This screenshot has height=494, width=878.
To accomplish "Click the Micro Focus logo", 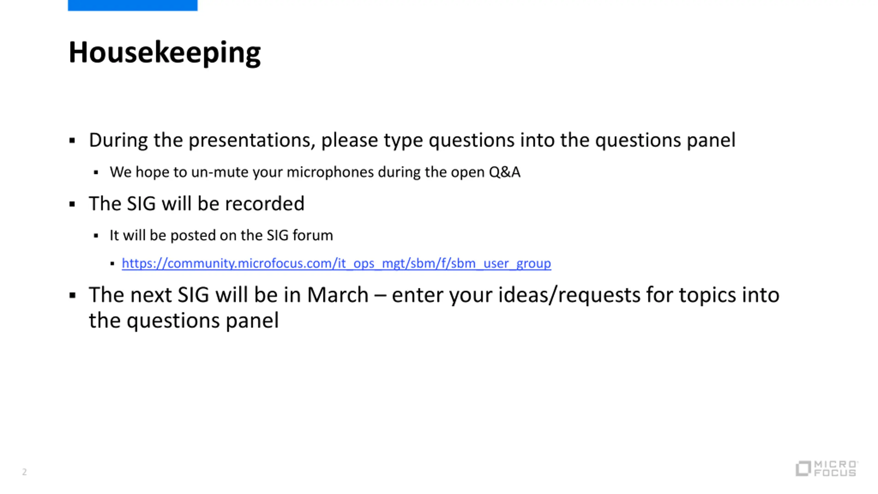I will click(x=827, y=468).
